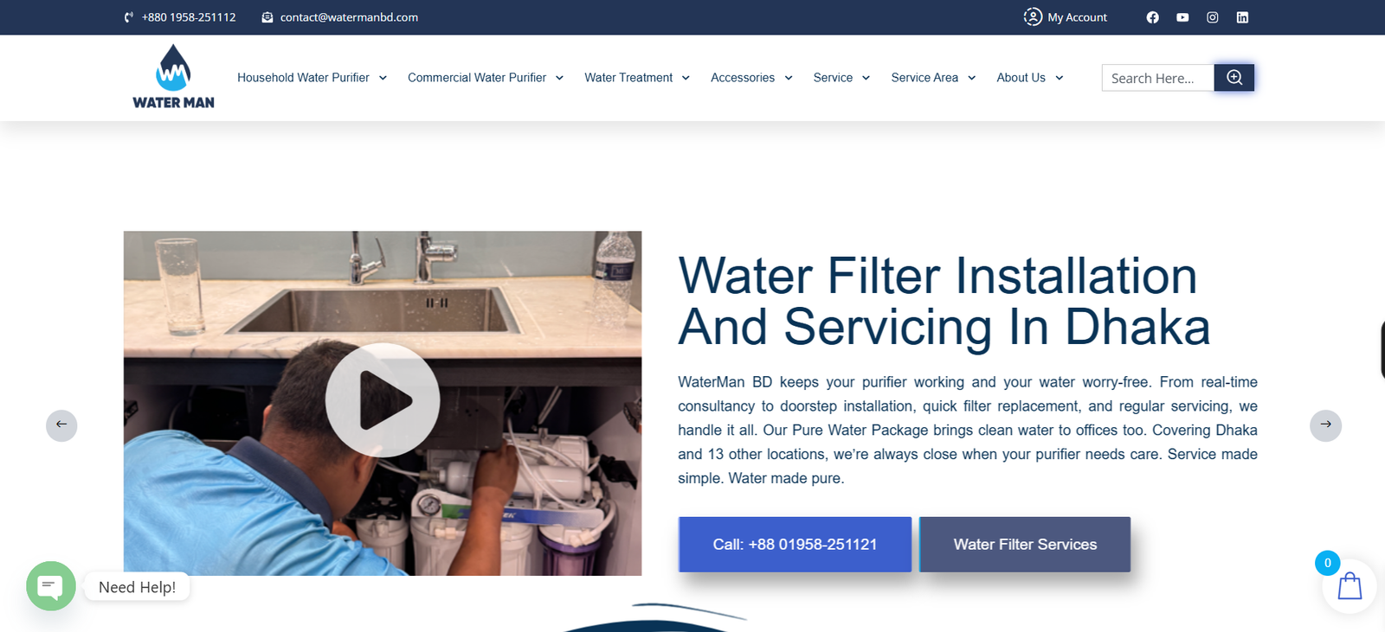Click the Water Man logo

coord(173,77)
